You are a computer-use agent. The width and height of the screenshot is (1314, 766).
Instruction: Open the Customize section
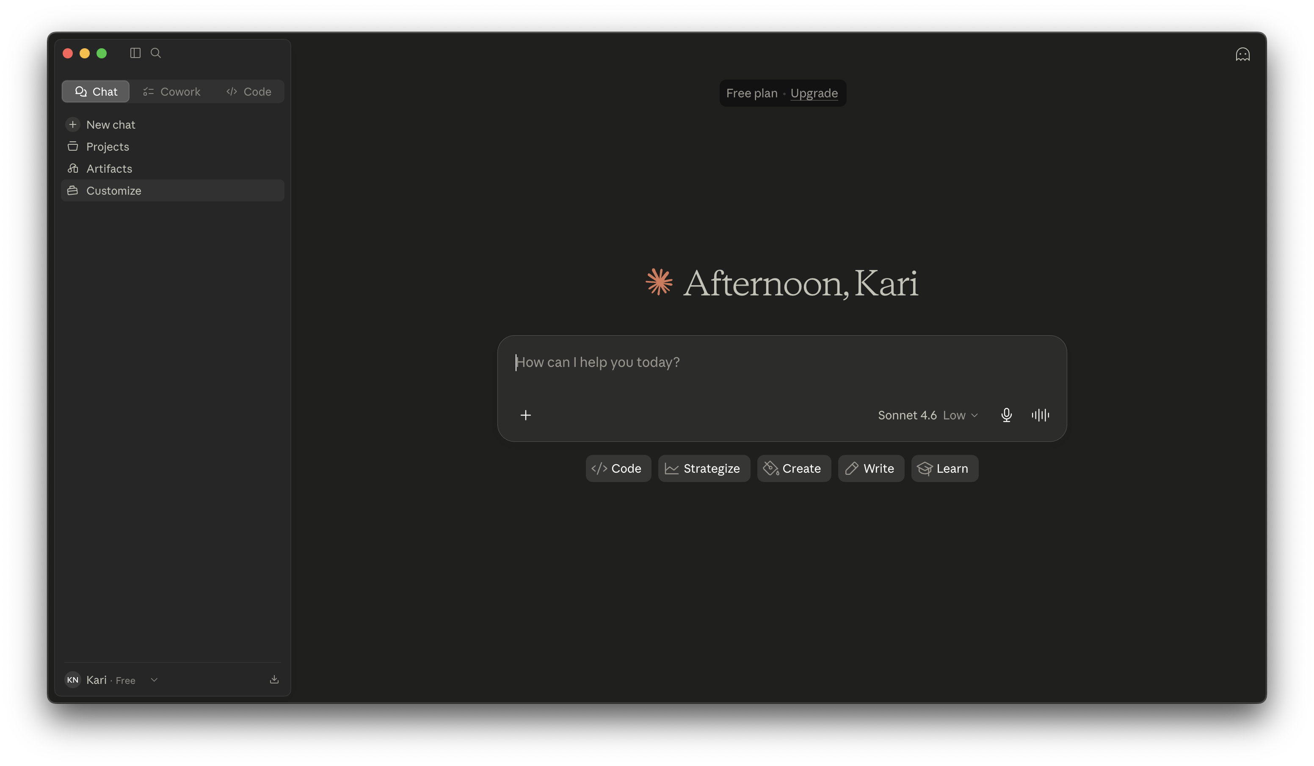173,190
